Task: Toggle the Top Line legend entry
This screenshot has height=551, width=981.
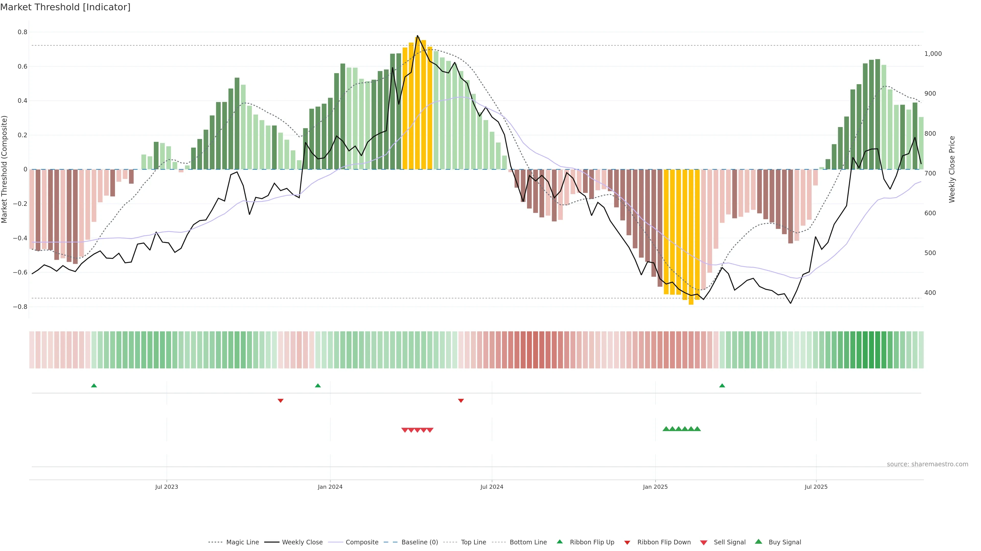Action: click(473, 542)
